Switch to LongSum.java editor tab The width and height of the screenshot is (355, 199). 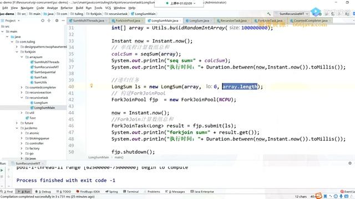pyautogui.click(x=199, y=20)
